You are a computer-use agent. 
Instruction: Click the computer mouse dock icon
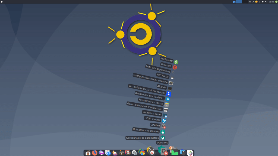click(183, 152)
